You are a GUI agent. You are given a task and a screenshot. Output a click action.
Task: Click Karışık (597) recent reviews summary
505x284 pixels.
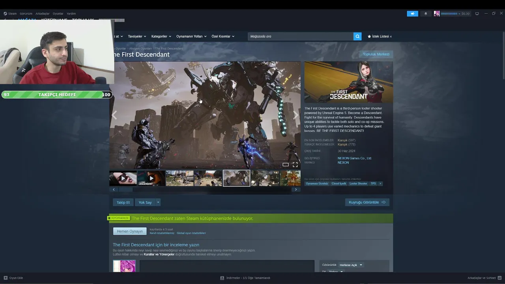tap(346, 140)
